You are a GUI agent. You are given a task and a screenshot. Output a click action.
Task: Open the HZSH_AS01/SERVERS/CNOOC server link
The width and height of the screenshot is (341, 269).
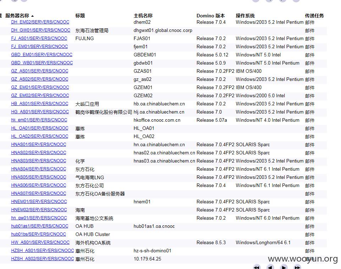tap(43, 250)
